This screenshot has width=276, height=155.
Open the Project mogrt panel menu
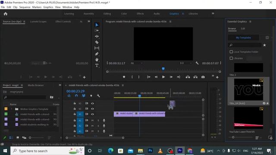coord(22,85)
